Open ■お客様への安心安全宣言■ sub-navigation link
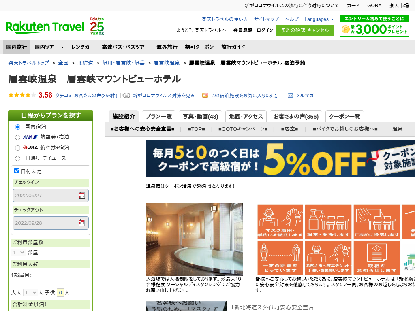The width and height of the screenshot is (415, 311). 143,129
